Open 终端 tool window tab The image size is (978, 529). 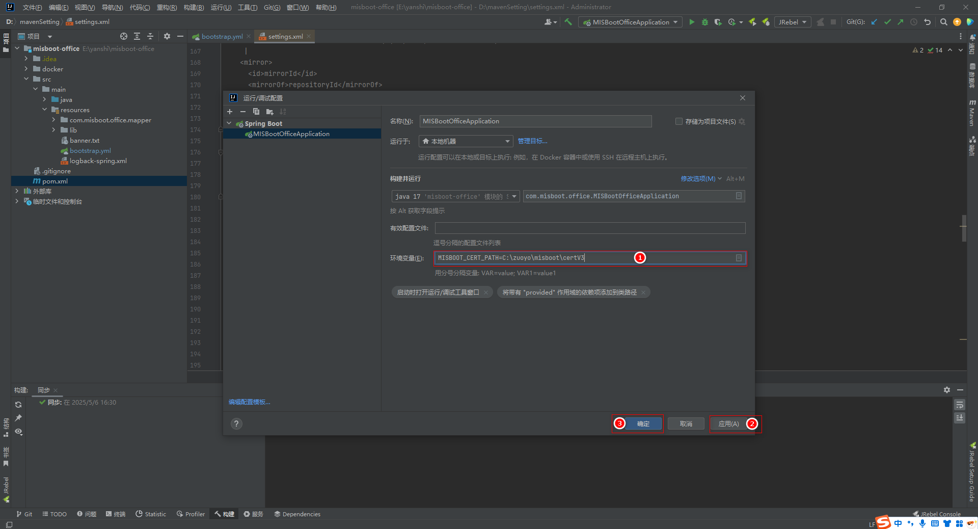click(116, 514)
